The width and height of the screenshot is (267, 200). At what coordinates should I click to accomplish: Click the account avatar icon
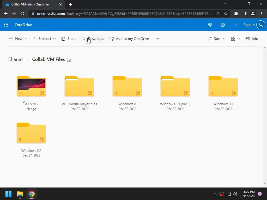[x=261, y=25]
